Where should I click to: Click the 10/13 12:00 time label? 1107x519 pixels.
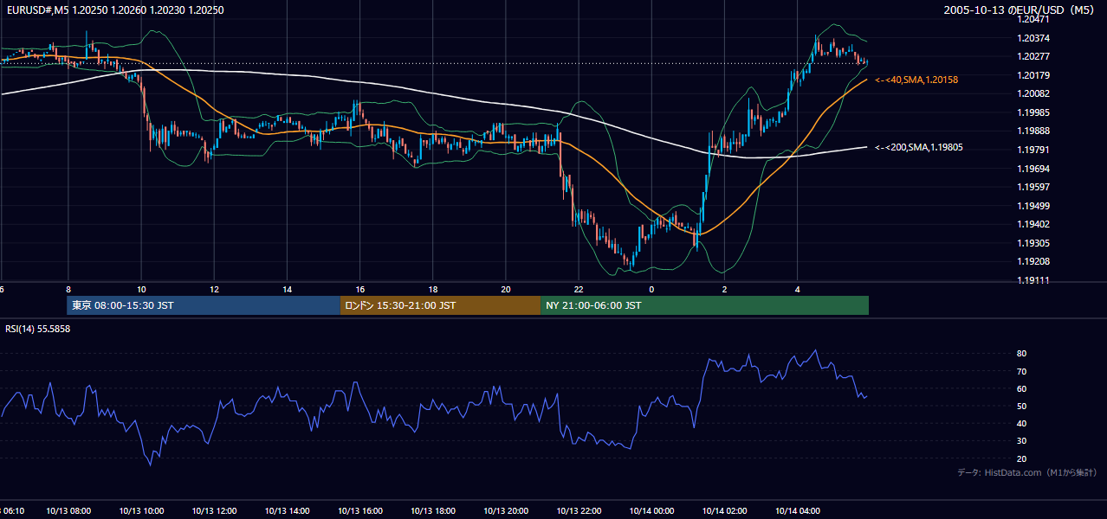coord(214,510)
